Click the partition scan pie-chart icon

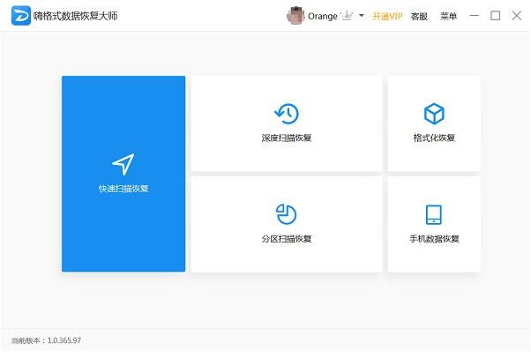click(x=287, y=214)
